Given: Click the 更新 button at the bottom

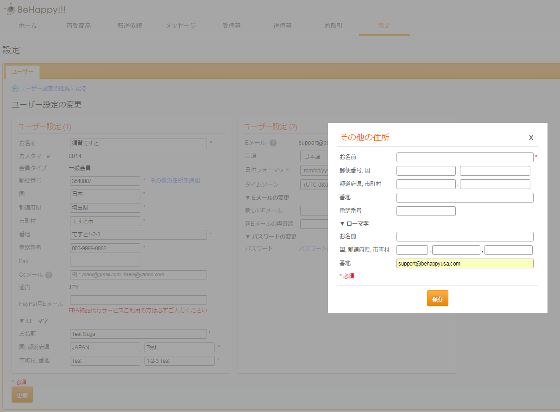Looking at the screenshot, I should pyautogui.click(x=22, y=395).
